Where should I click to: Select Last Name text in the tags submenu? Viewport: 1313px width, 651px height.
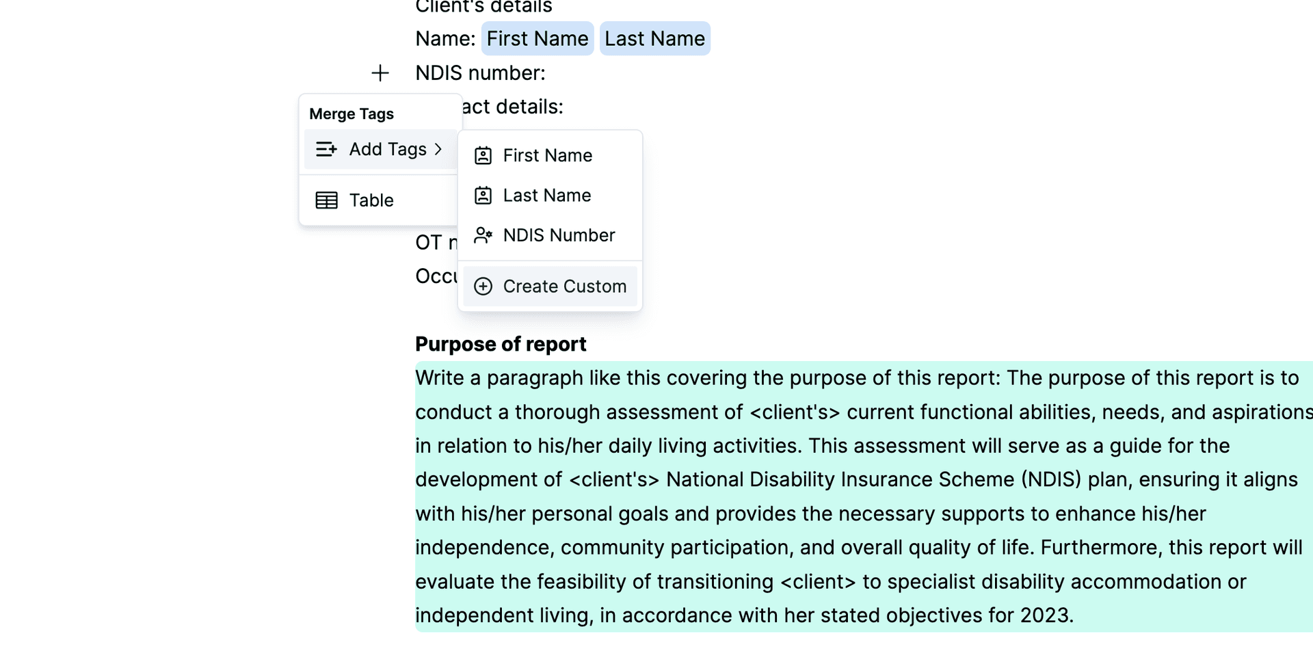point(546,196)
